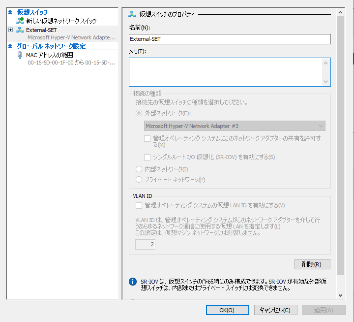Click the new virtual network switch icon

[20, 21]
